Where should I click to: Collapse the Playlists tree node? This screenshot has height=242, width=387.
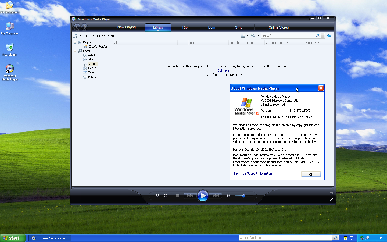point(75,42)
